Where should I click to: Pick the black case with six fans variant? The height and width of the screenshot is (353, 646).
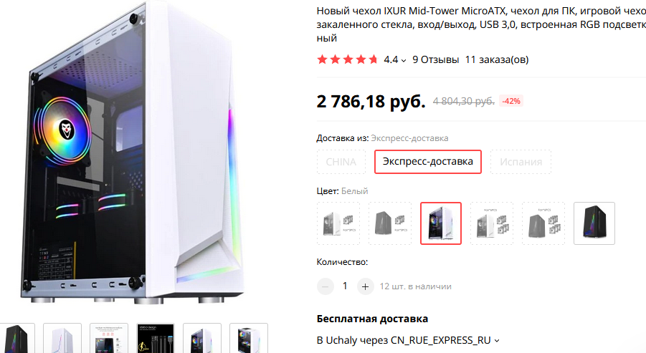click(543, 223)
